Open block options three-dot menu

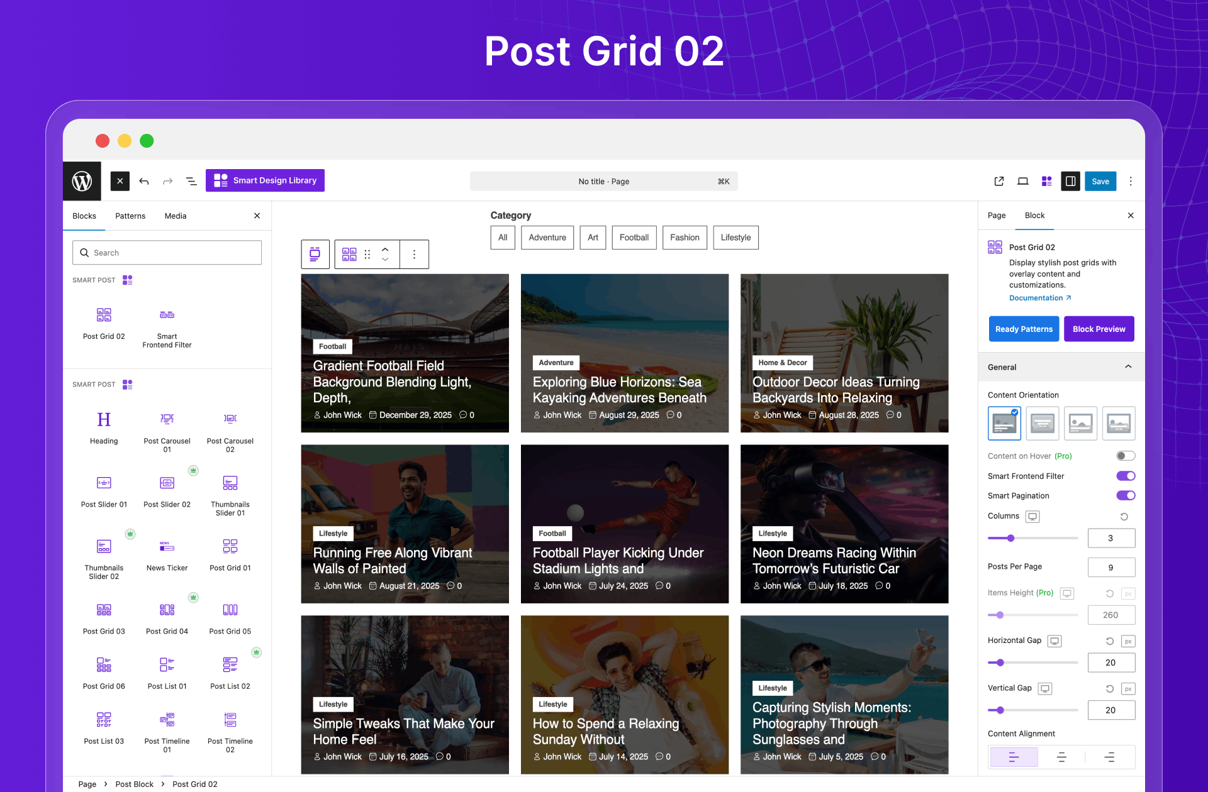pyautogui.click(x=414, y=254)
